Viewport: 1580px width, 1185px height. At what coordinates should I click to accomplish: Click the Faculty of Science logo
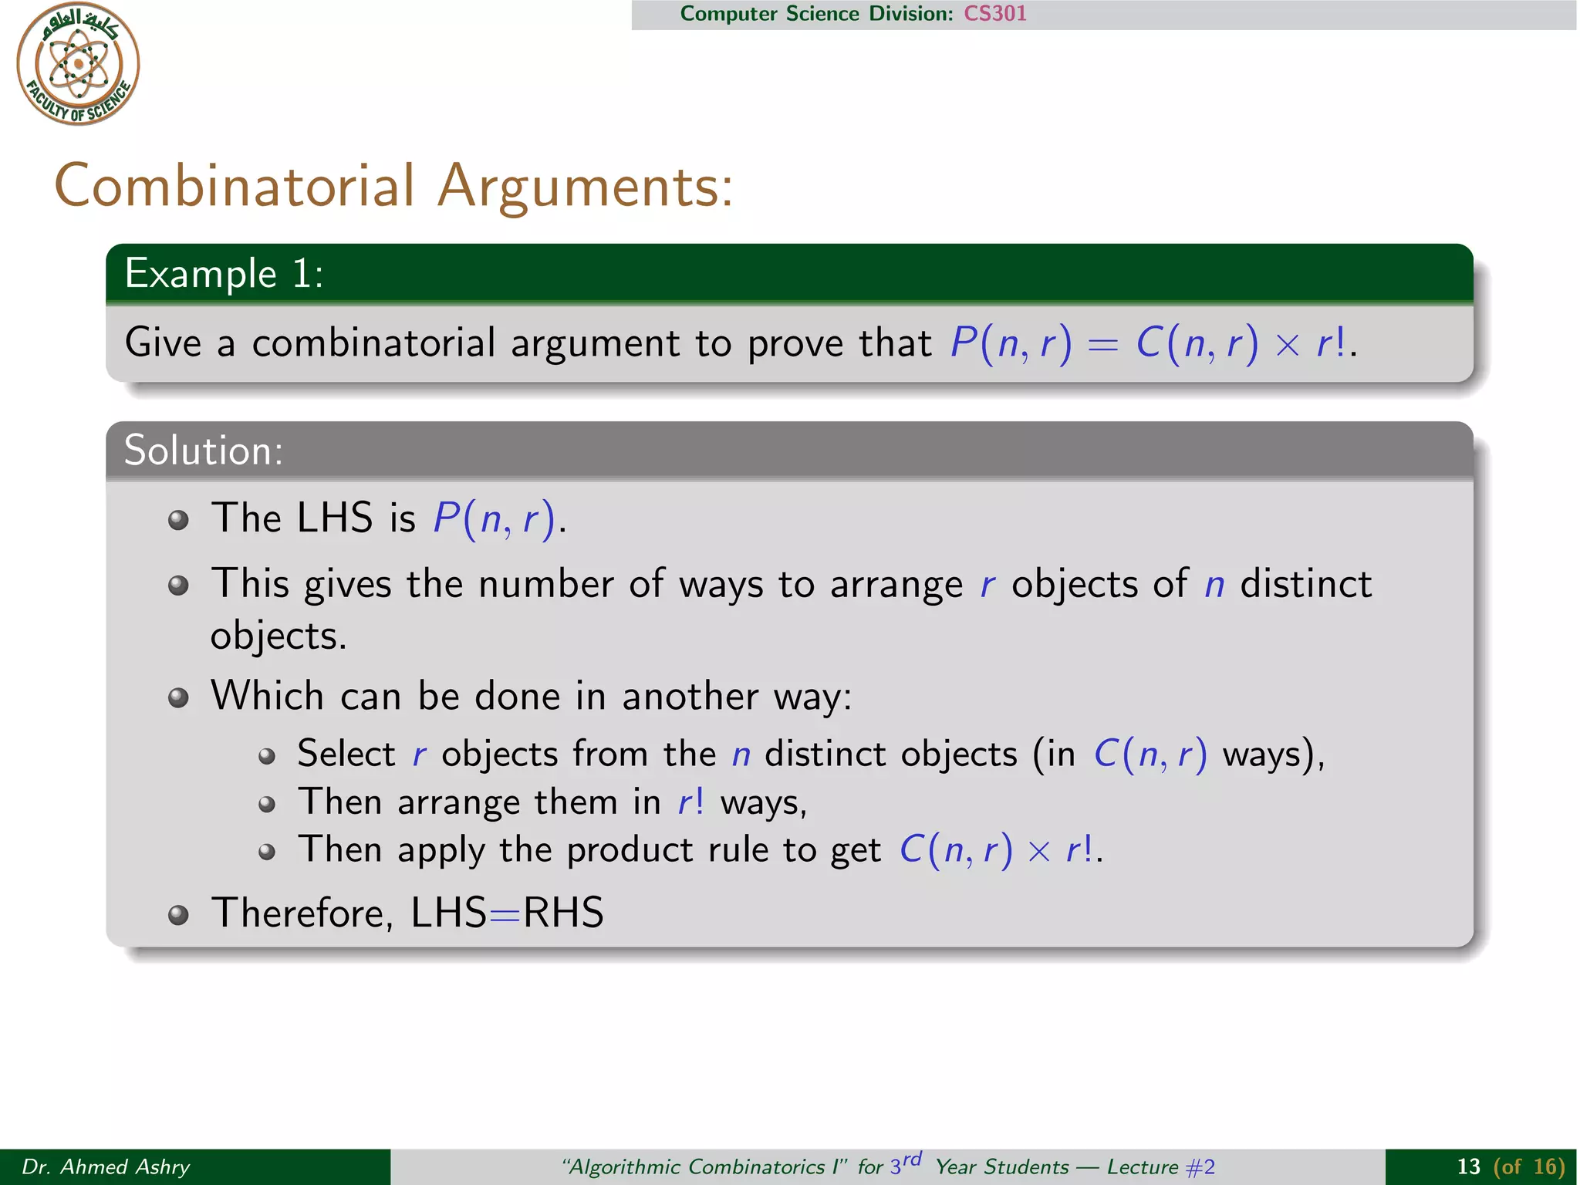point(78,63)
